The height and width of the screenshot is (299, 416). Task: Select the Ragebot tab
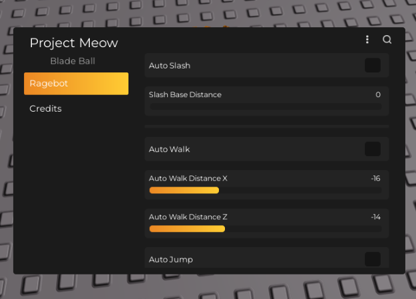tap(76, 84)
